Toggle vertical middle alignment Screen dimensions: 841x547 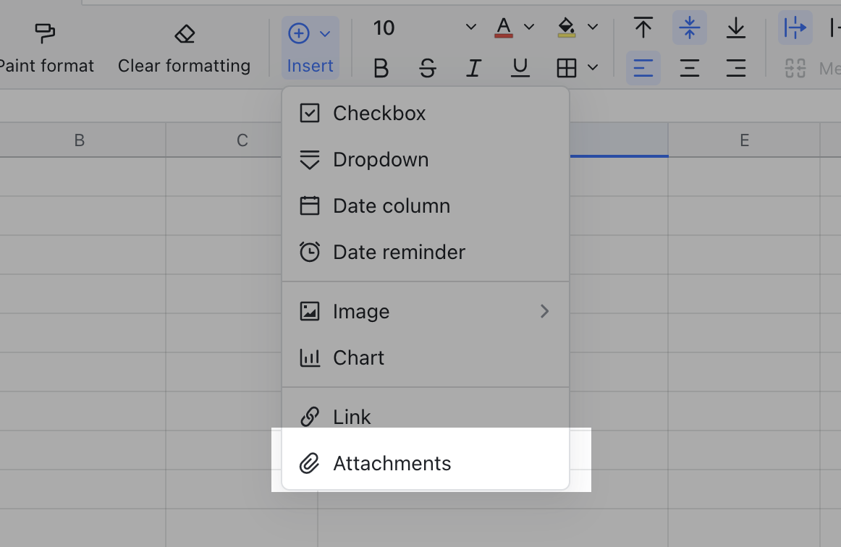tap(689, 28)
